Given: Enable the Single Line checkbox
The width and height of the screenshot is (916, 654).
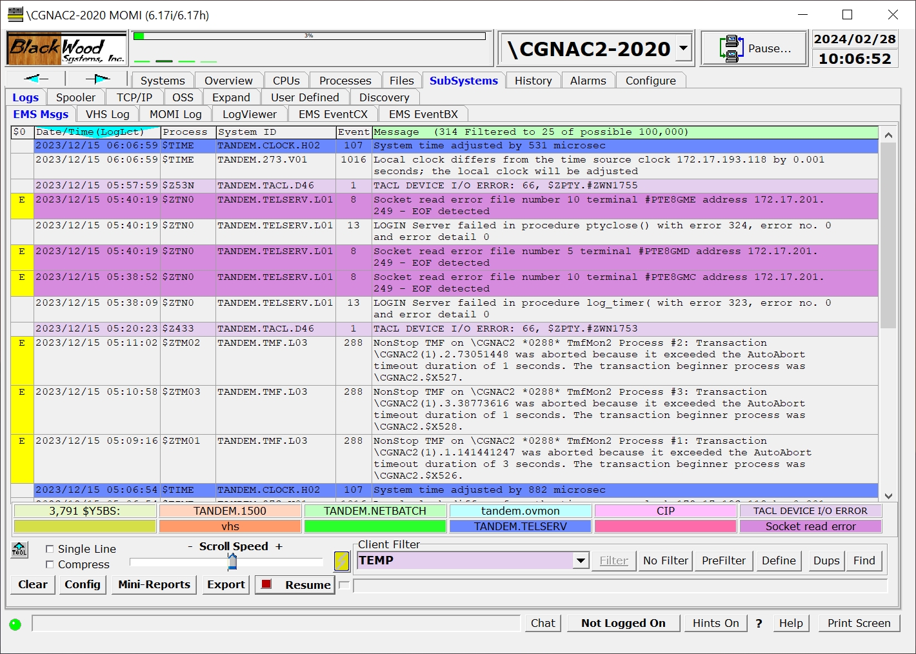Looking at the screenshot, I should [50, 549].
